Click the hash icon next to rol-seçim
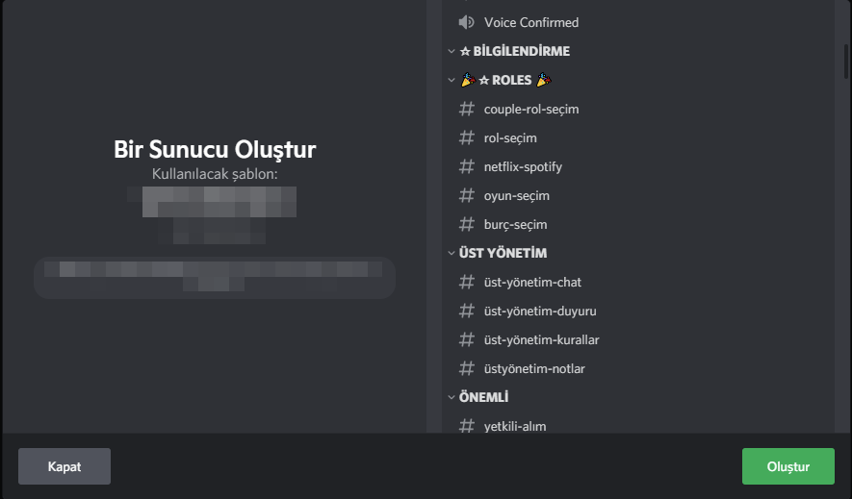 (467, 137)
